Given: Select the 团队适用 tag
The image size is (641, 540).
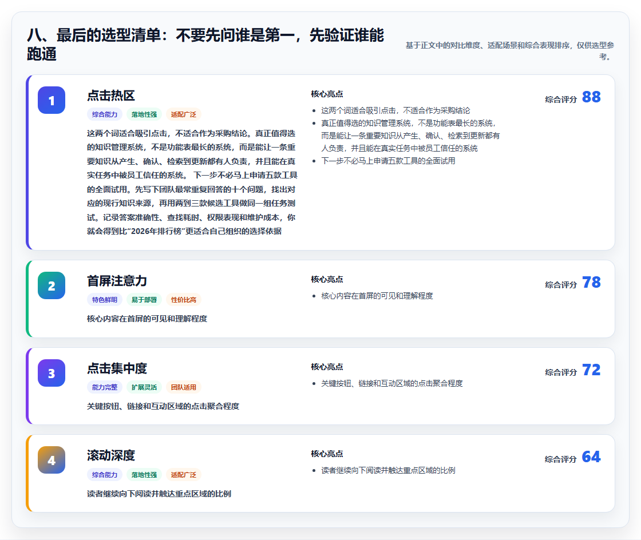Looking at the screenshot, I should 184,387.
